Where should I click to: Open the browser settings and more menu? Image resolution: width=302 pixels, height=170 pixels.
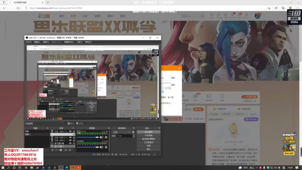click(297, 8)
